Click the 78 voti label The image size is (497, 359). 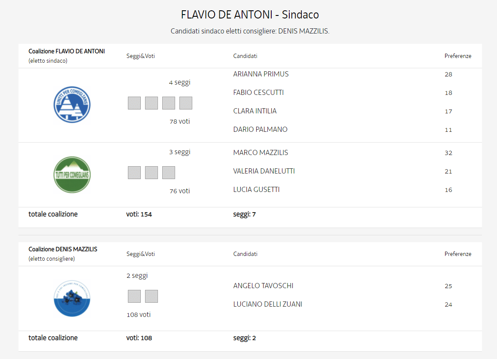coord(179,122)
